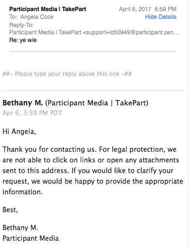Viewport: 189px width, 248px height.
Task: Click recipient Angela Cook in To field
Action: (37, 17)
